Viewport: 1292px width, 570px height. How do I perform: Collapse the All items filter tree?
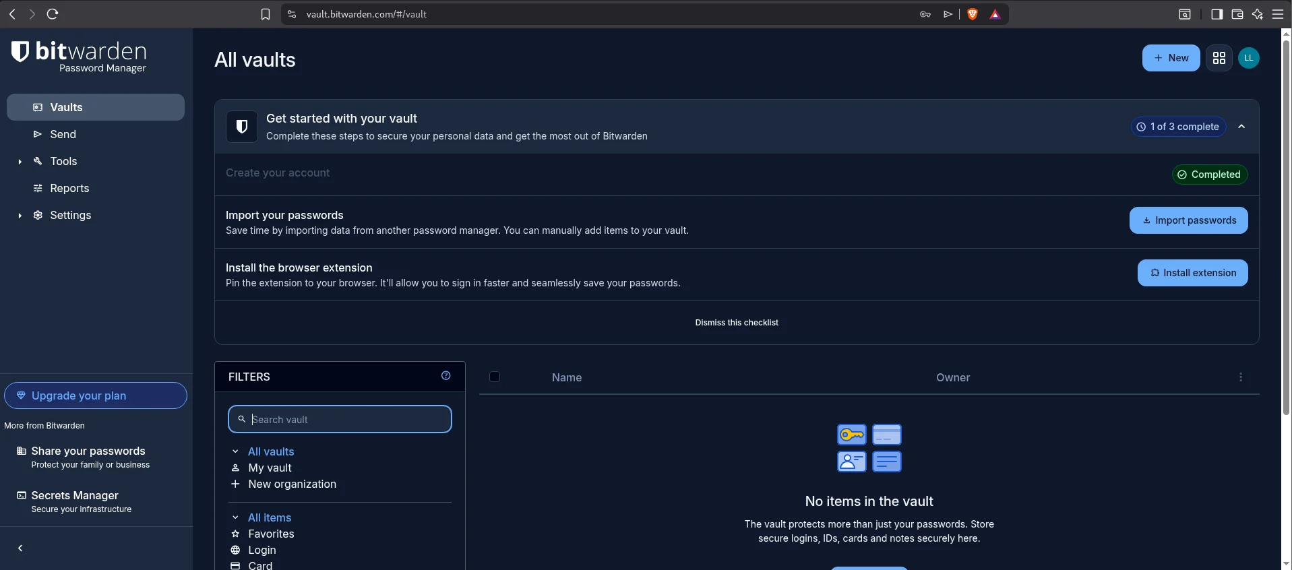(x=235, y=517)
